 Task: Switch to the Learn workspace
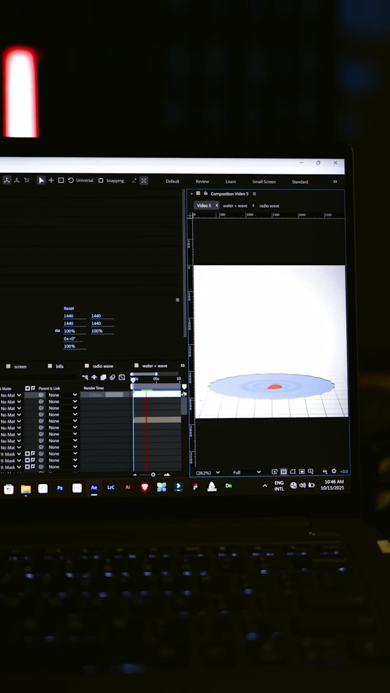[x=231, y=182]
